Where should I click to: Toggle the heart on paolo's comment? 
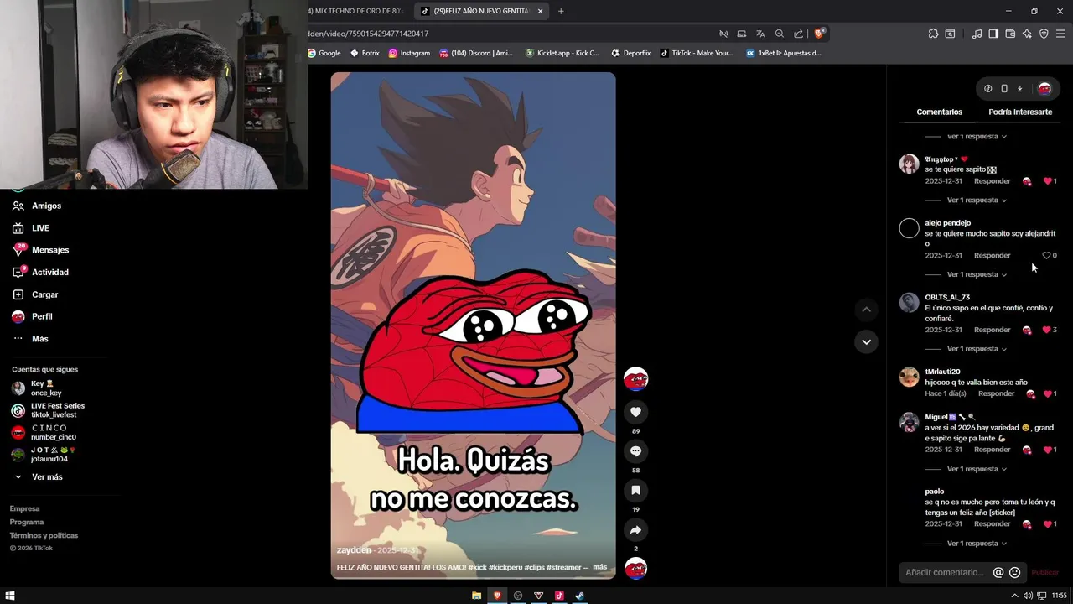pyautogui.click(x=1047, y=523)
